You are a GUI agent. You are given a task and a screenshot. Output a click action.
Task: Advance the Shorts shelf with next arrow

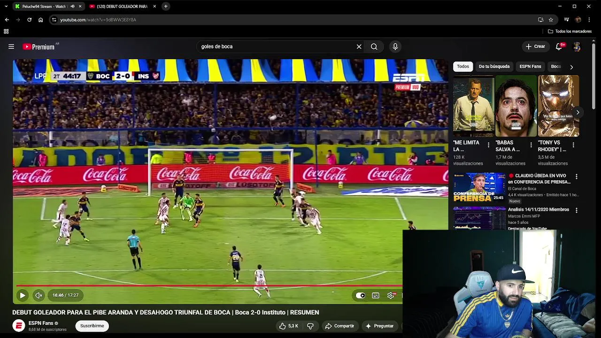point(578,112)
